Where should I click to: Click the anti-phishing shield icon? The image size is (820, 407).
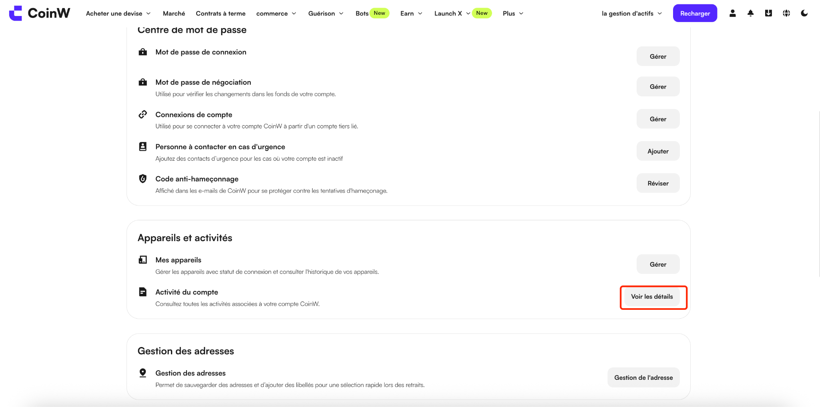pos(143,179)
